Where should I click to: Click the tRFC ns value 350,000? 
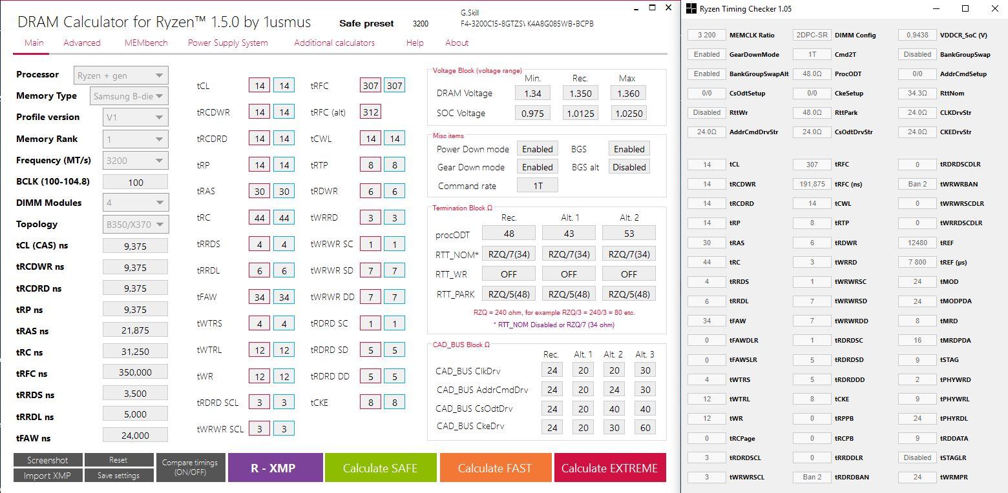click(135, 372)
